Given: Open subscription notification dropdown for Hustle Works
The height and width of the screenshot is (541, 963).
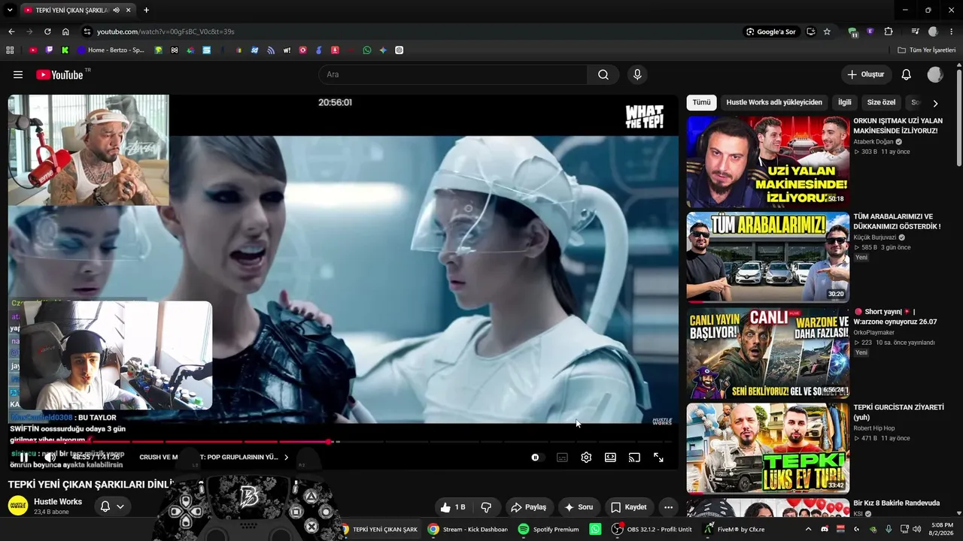Looking at the screenshot, I should pos(112,506).
